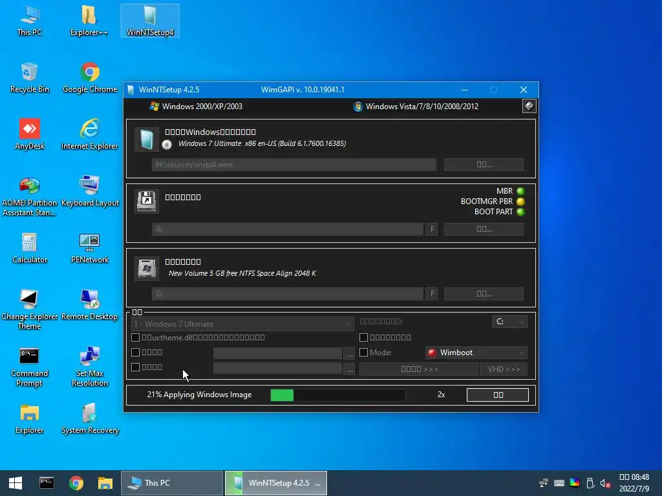Click the tweaks >>> button left of VHD

point(419,369)
